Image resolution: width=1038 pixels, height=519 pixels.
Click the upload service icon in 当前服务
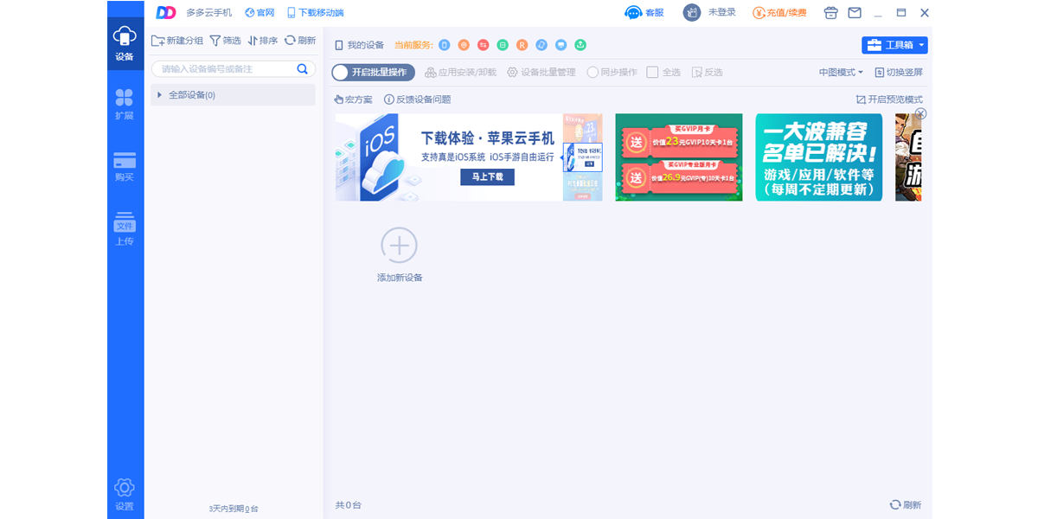(x=580, y=44)
